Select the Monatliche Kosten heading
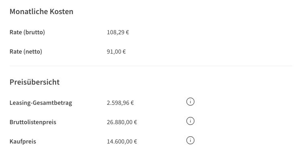Viewport: 303px width, 154px height. coord(41,12)
